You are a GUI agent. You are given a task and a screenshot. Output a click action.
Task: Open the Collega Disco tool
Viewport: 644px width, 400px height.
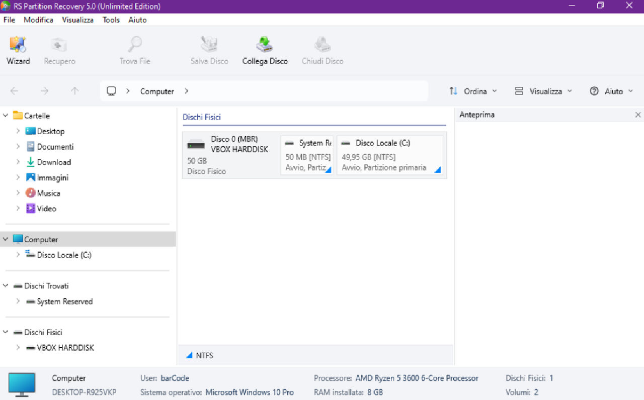[265, 51]
